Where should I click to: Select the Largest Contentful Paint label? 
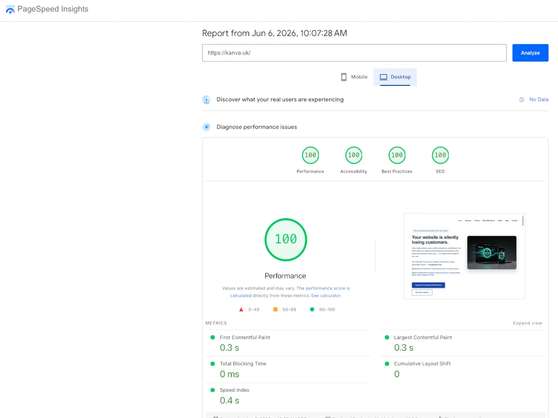click(x=423, y=337)
